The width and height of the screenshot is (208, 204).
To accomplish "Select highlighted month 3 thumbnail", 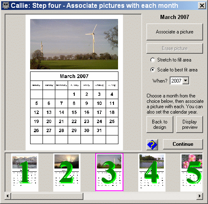I will pyautogui.click(x=109, y=172).
